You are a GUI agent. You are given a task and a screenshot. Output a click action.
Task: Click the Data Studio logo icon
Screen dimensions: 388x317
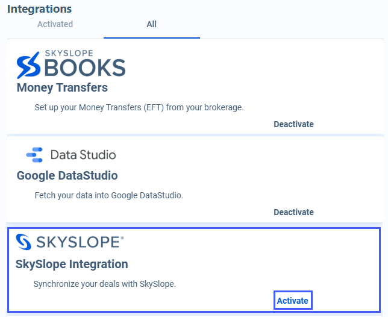point(34,155)
